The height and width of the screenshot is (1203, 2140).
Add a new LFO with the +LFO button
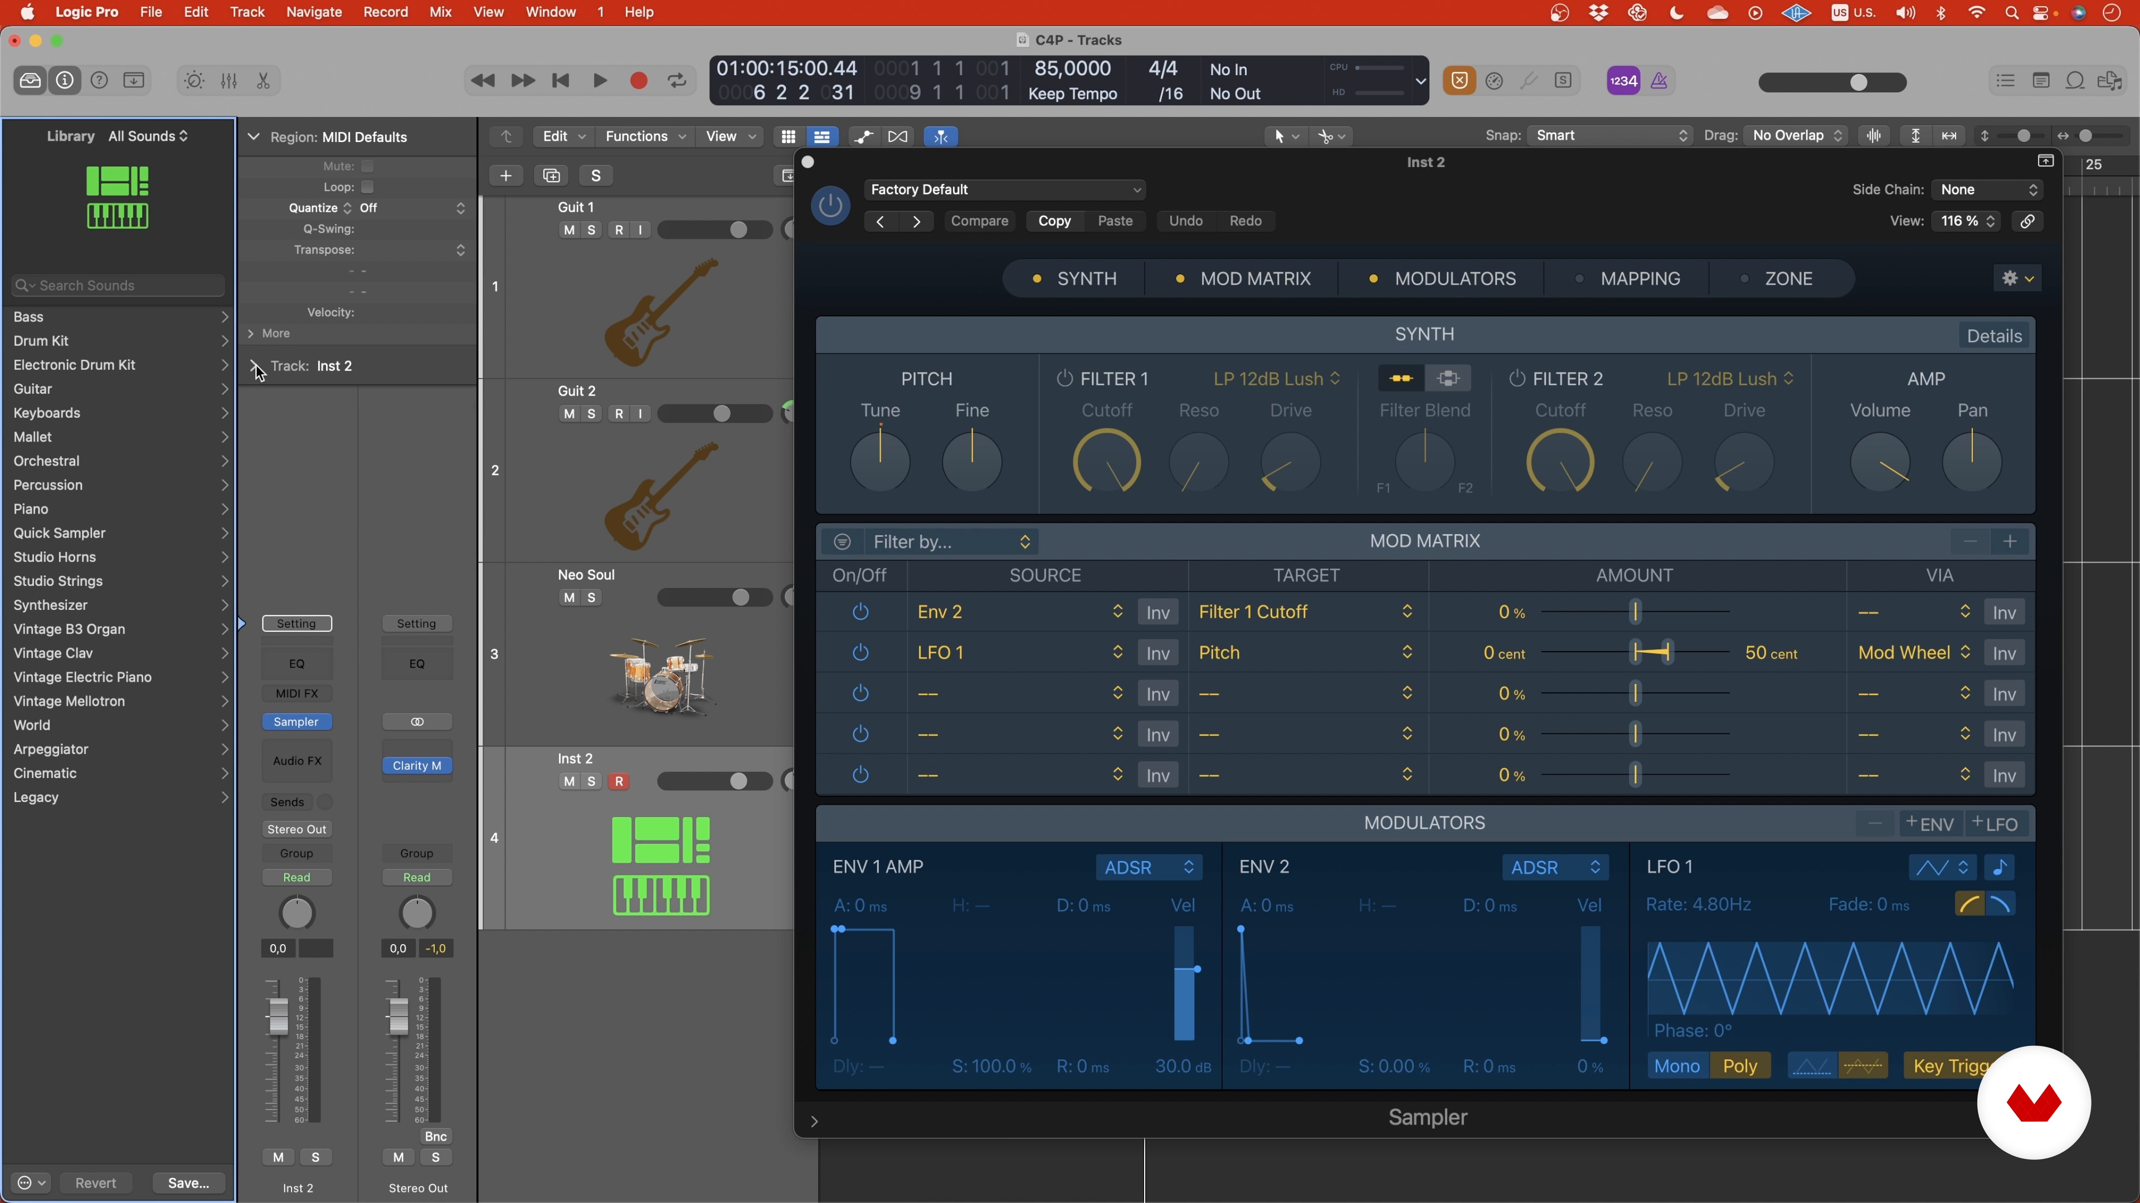pyautogui.click(x=1996, y=824)
